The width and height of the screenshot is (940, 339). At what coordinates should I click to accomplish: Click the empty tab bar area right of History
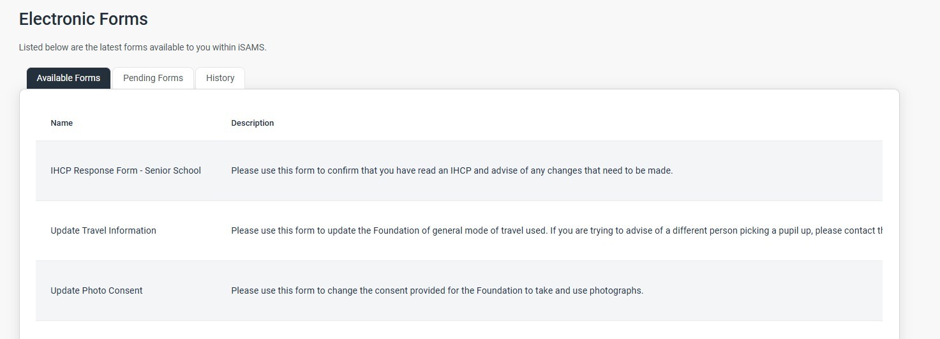pos(511,78)
